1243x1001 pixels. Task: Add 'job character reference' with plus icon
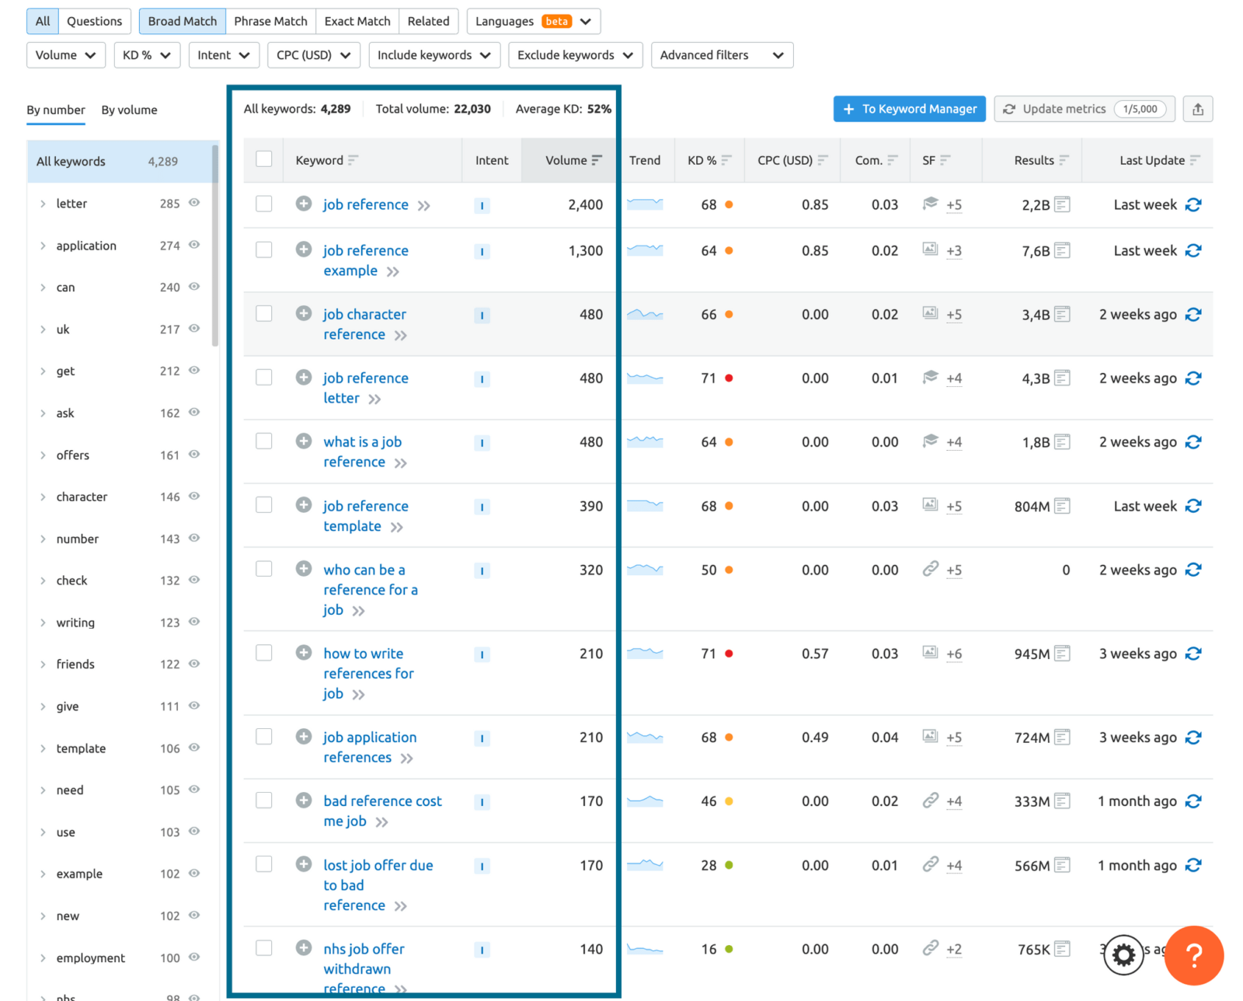pyautogui.click(x=304, y=314)
